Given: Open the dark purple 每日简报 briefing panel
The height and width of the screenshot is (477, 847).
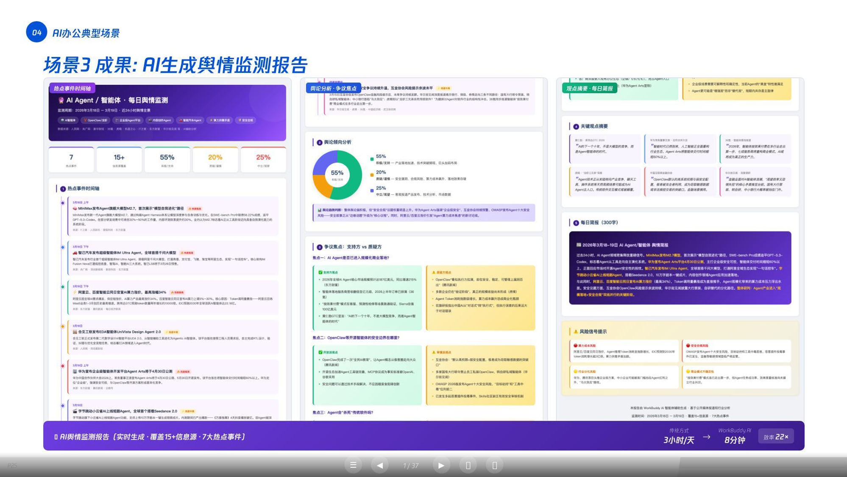Looking at the screenshot, I should [x=680, y=268].
